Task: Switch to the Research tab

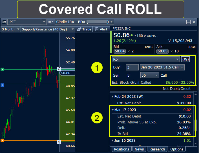Action: [x=157, y=149]
